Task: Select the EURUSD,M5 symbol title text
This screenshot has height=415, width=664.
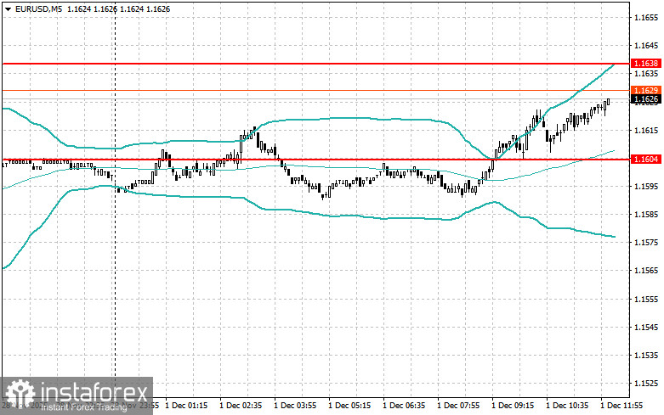Action: (38, 8)
